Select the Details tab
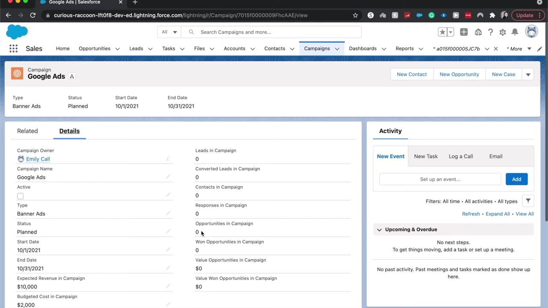The image size is (548, 308). [x=69, y=131]
